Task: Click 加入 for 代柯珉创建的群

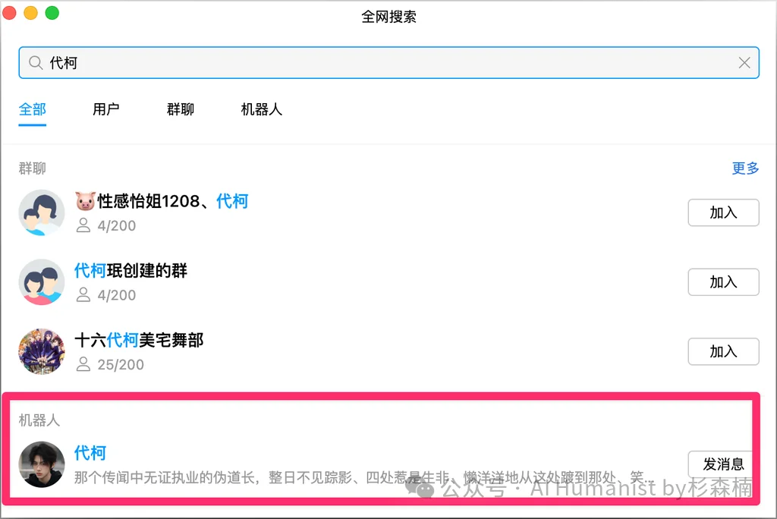Action: click(x=723, y=282)
